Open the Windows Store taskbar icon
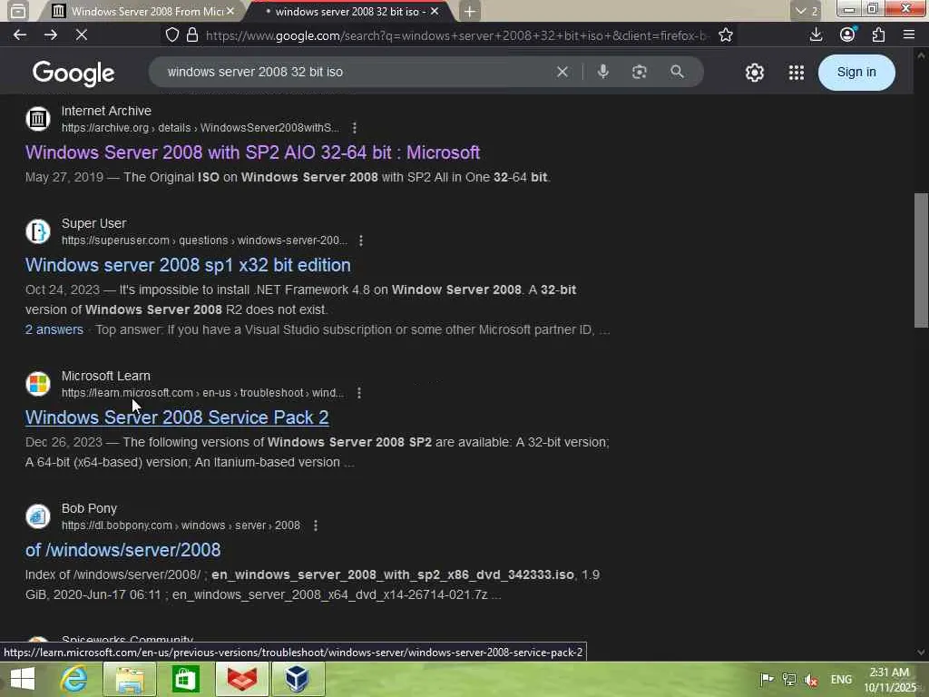Screen dimensions: 929x697 coord(185,679)
